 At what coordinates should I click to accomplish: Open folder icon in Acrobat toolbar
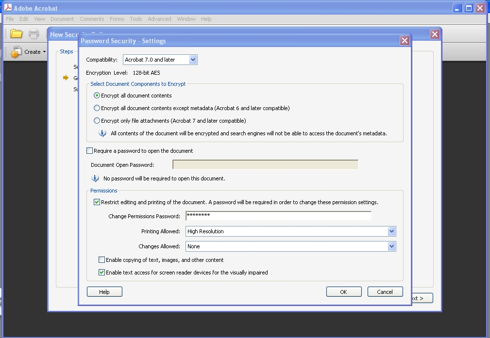click(x=16, y=33)
